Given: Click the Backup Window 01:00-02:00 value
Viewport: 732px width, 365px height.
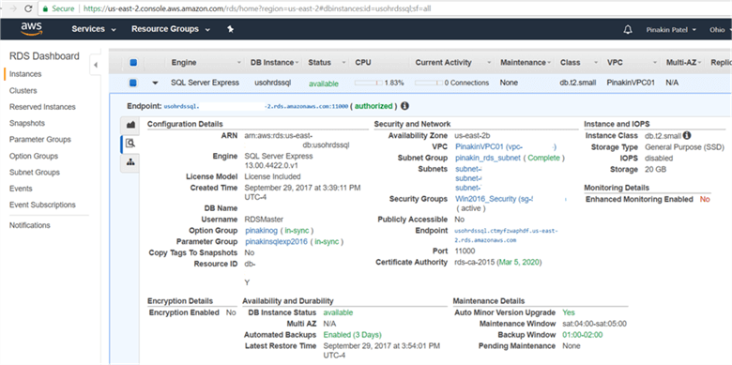Looking at the screenshot, I should (x=582, y=335).
